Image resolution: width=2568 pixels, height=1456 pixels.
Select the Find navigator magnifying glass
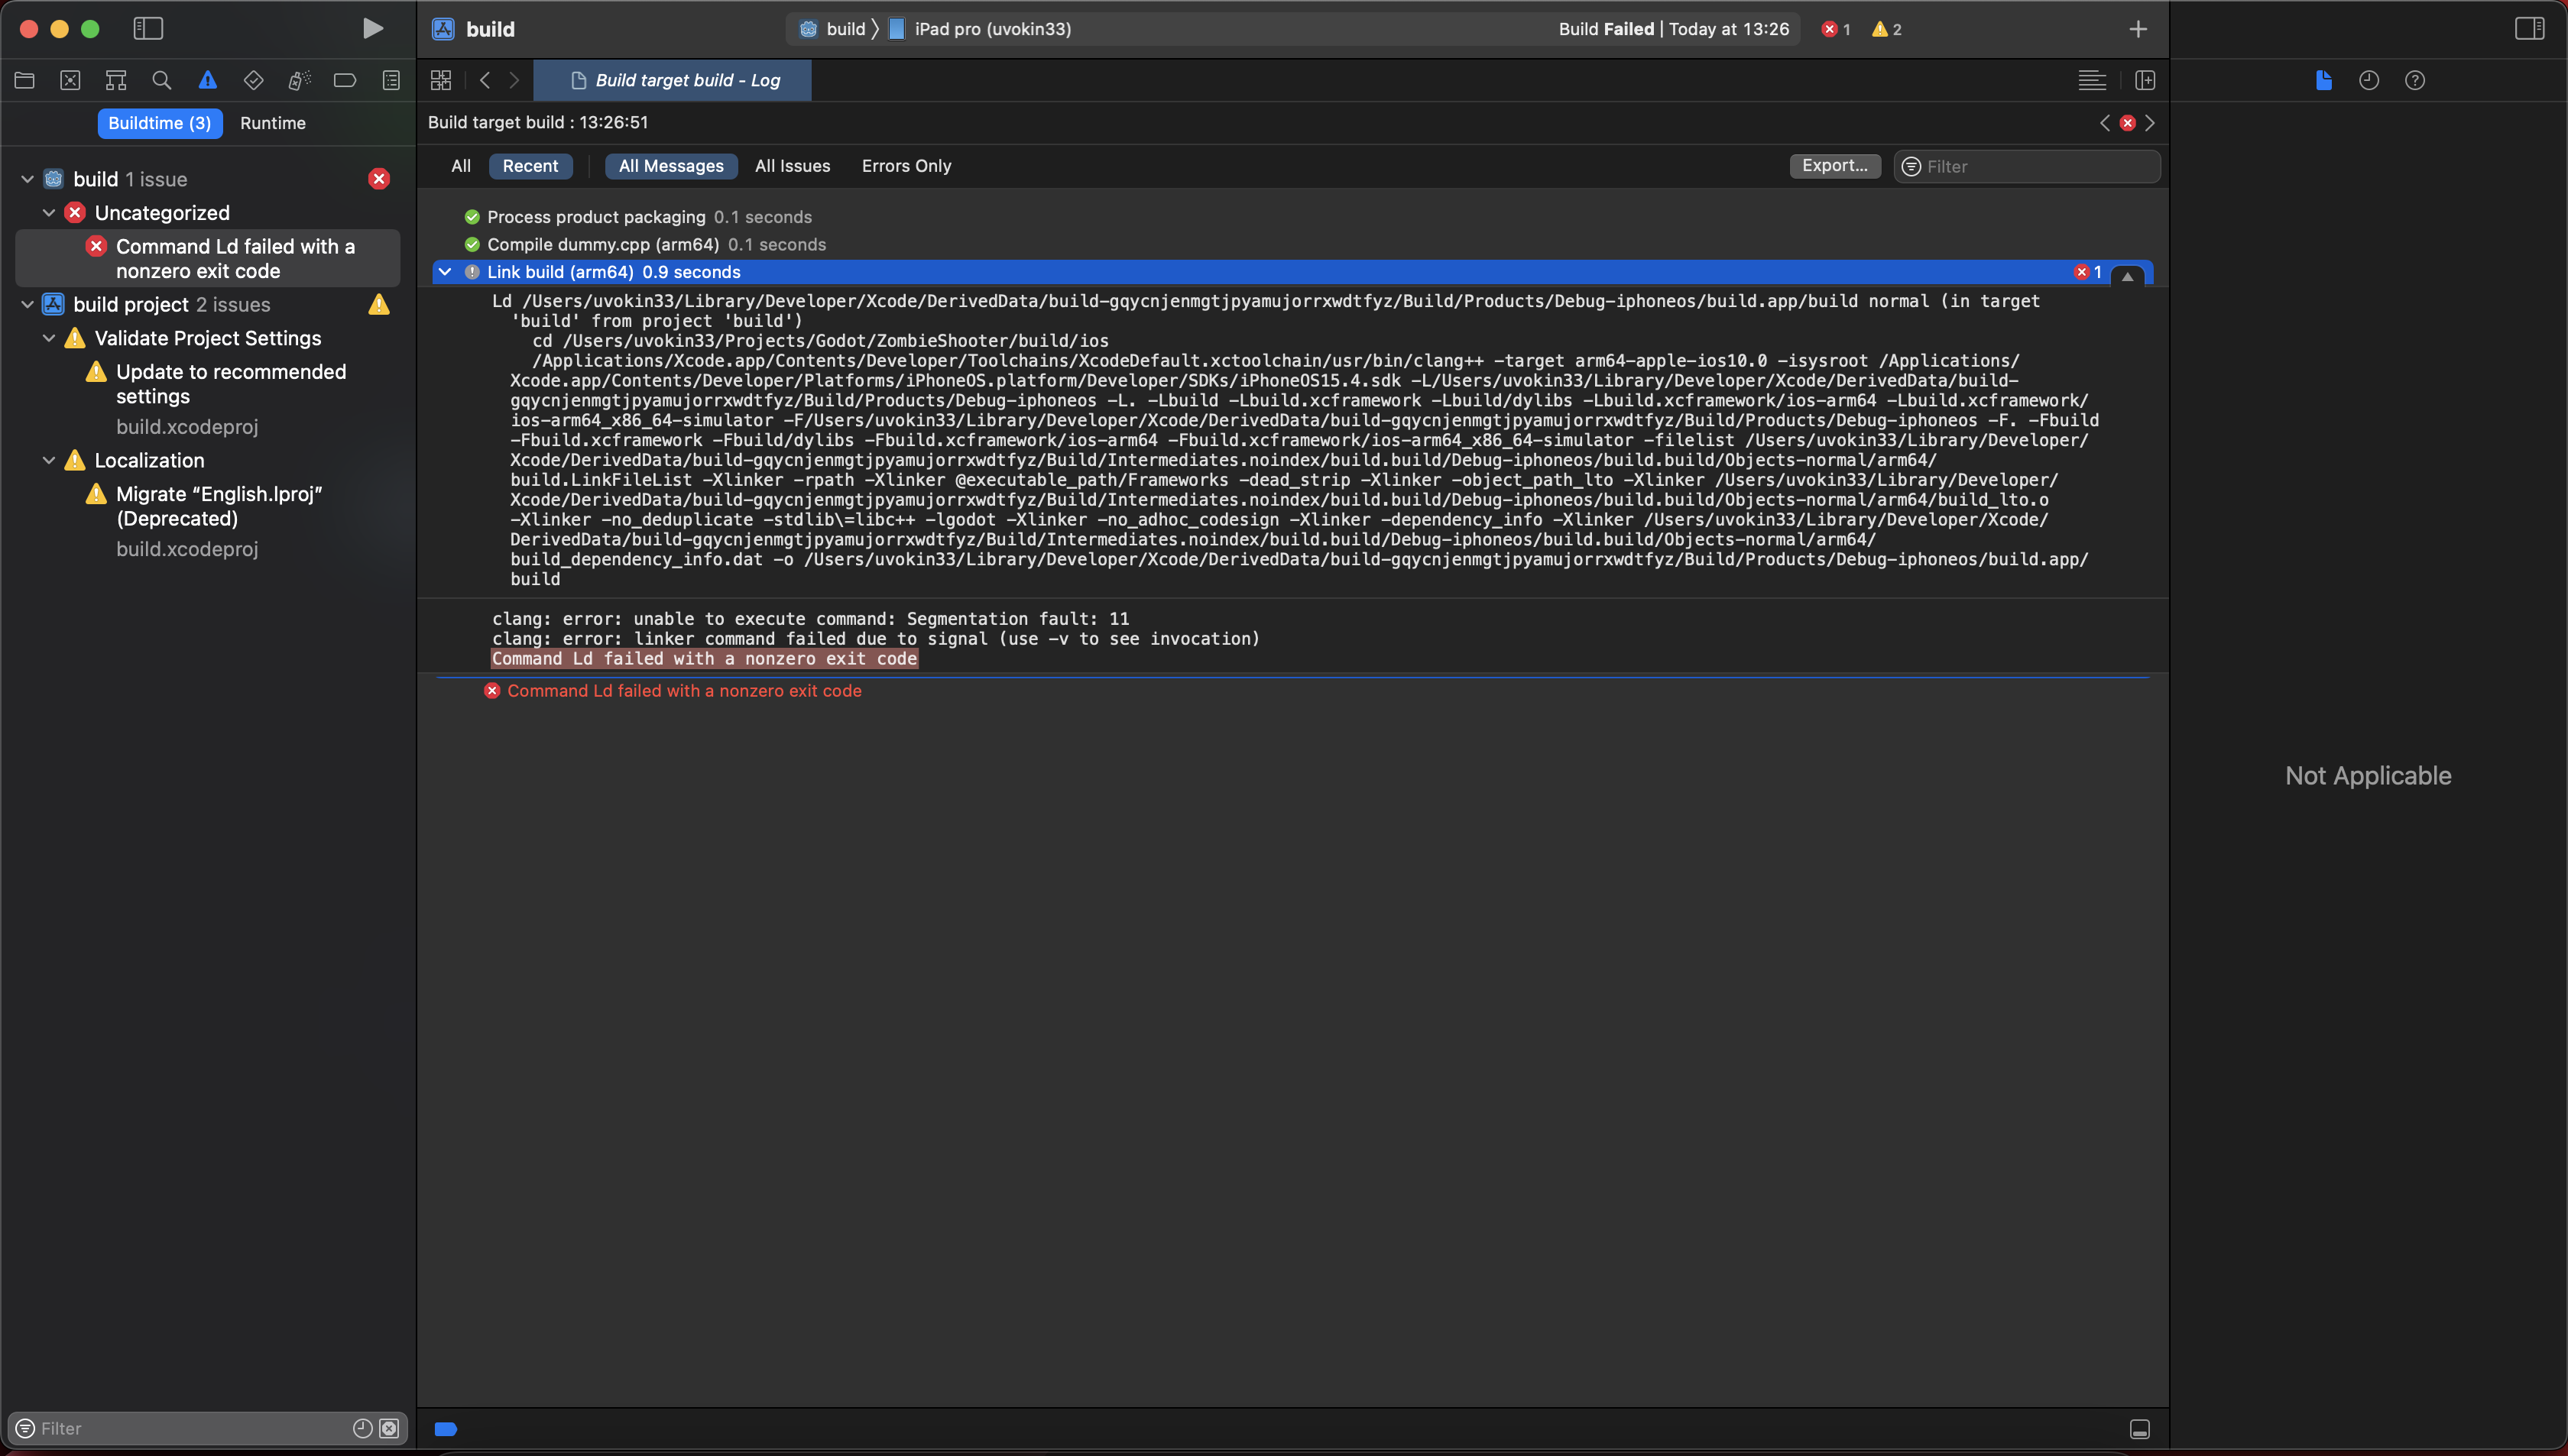[162, 80]
